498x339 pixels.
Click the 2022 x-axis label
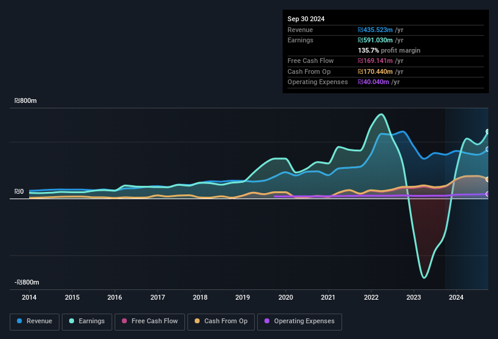coord(371,297)
